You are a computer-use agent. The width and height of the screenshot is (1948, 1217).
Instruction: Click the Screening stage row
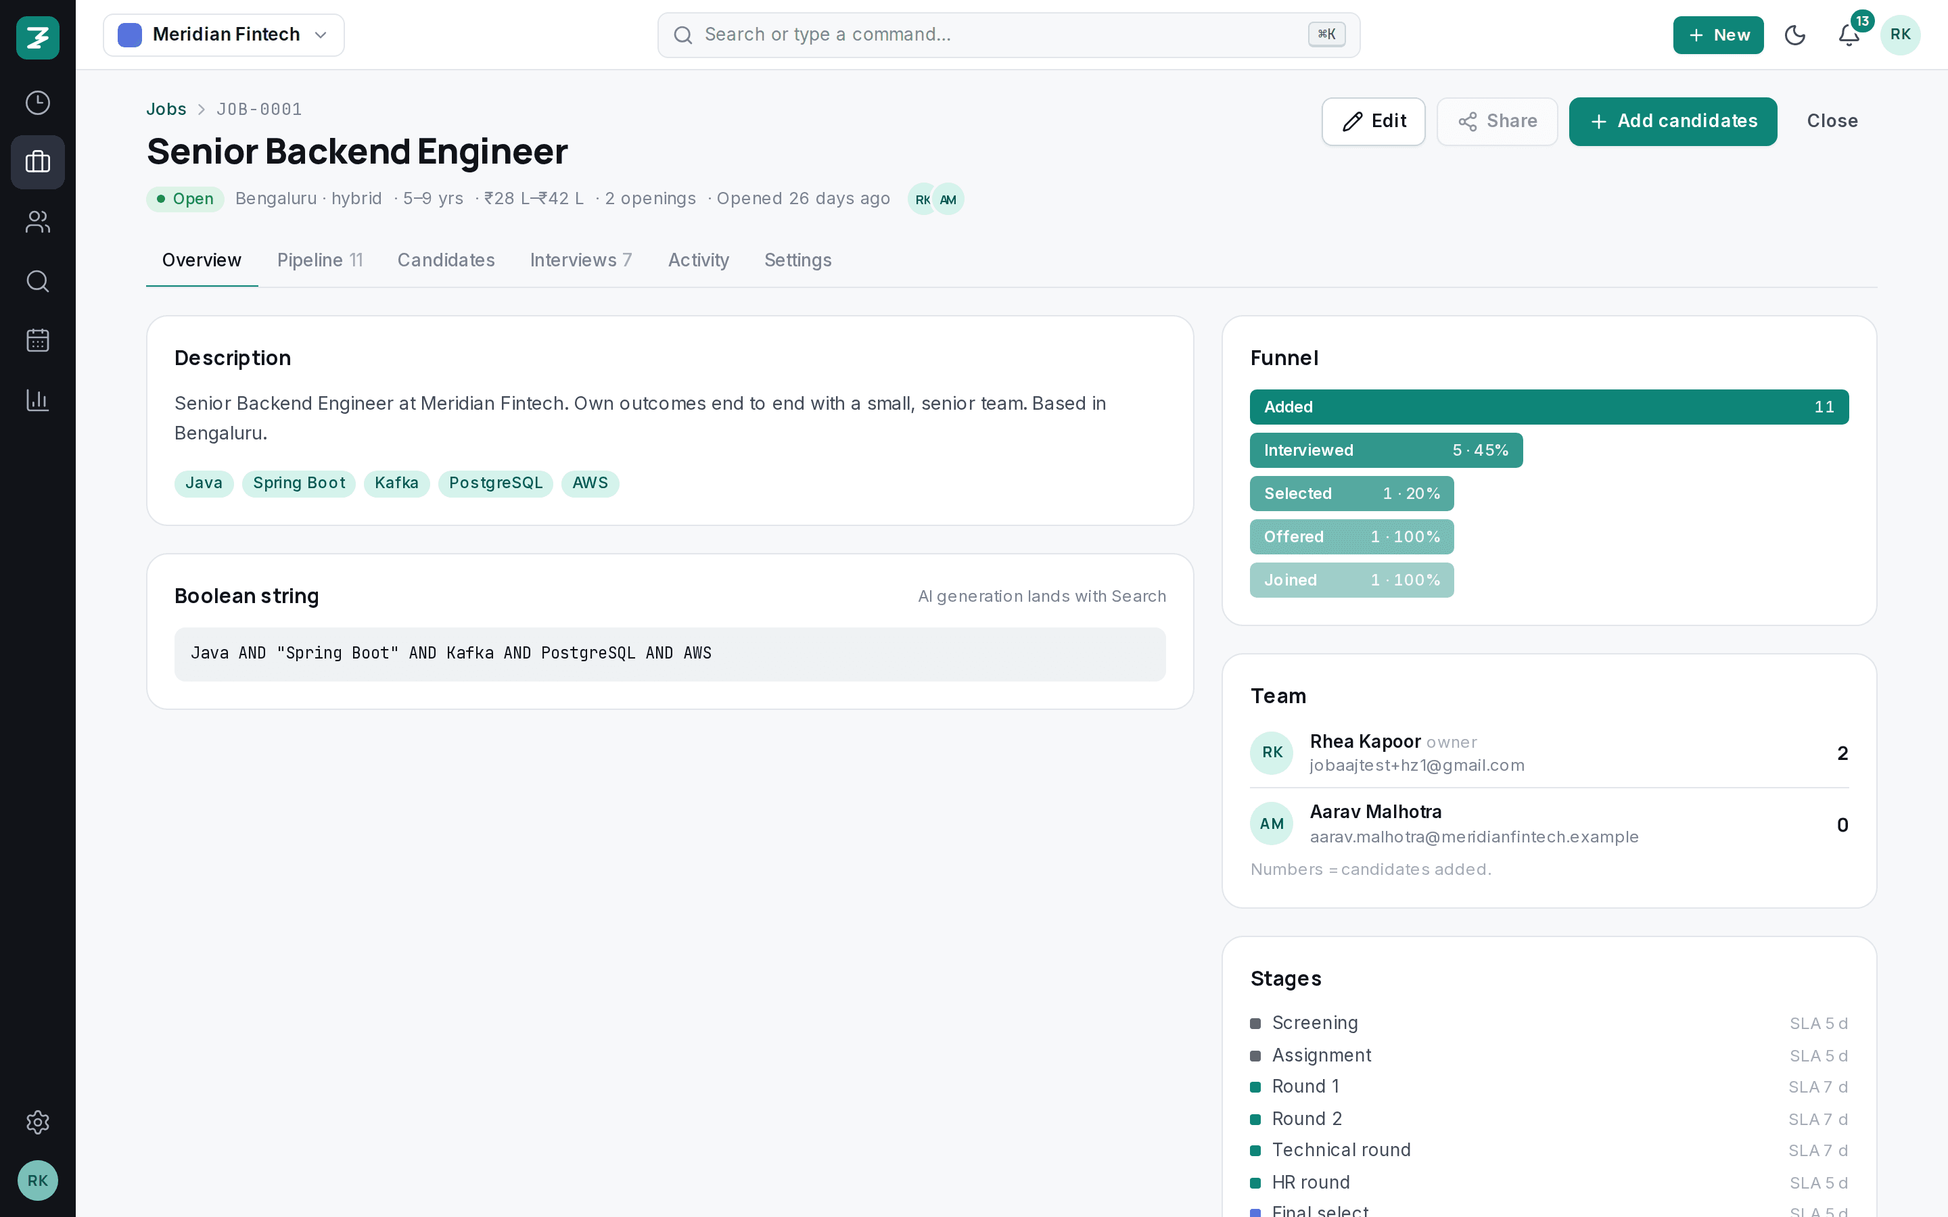(x=1549, y=1023)
